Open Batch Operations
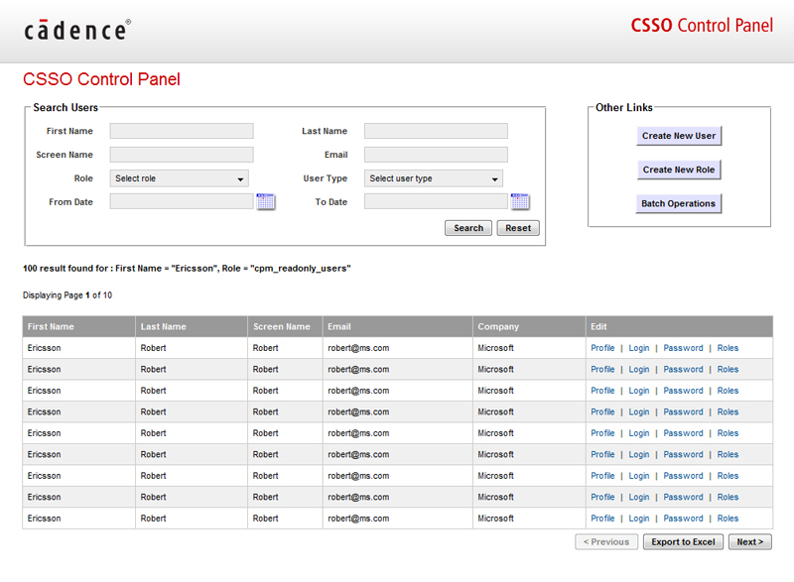This screenshot has height=582, width=794. [679, 203]
